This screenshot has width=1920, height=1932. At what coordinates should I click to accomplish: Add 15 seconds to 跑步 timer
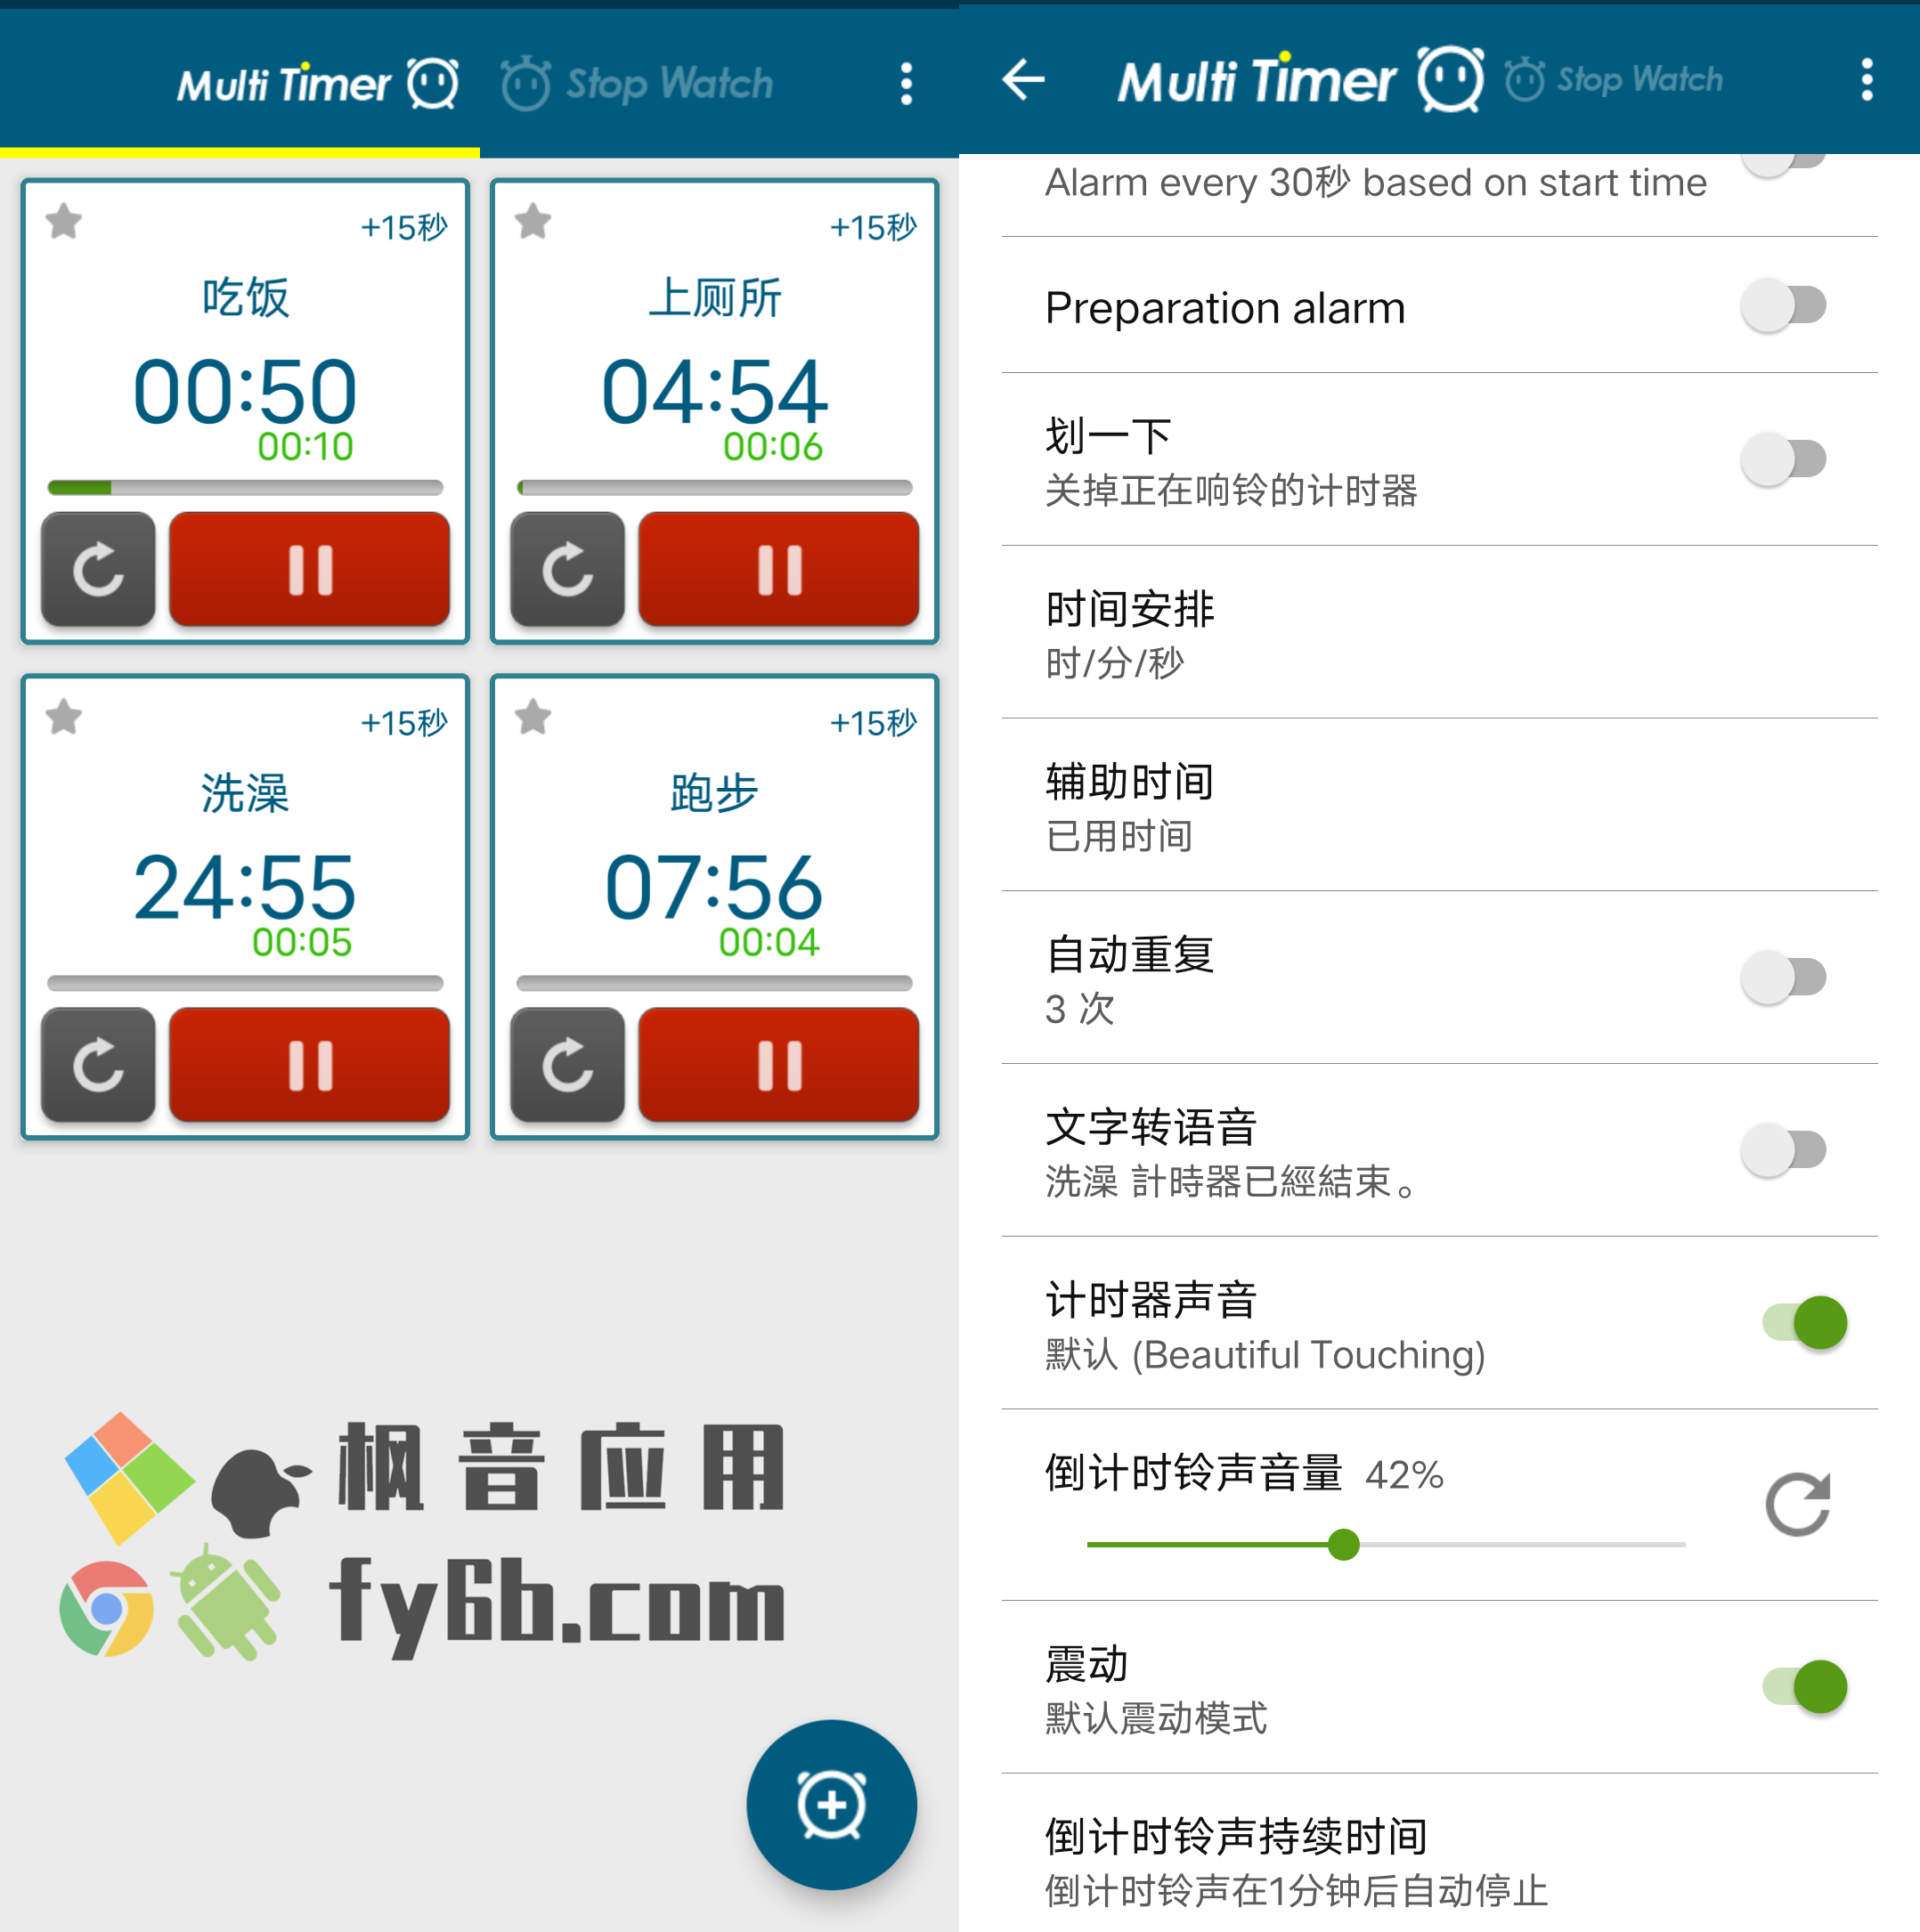click(873, 722)
